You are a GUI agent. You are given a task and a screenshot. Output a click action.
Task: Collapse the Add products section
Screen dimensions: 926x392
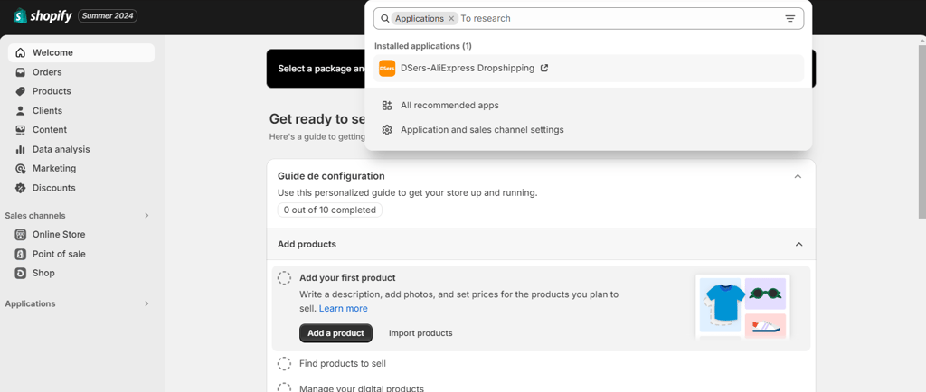click(x=799, y=244)
